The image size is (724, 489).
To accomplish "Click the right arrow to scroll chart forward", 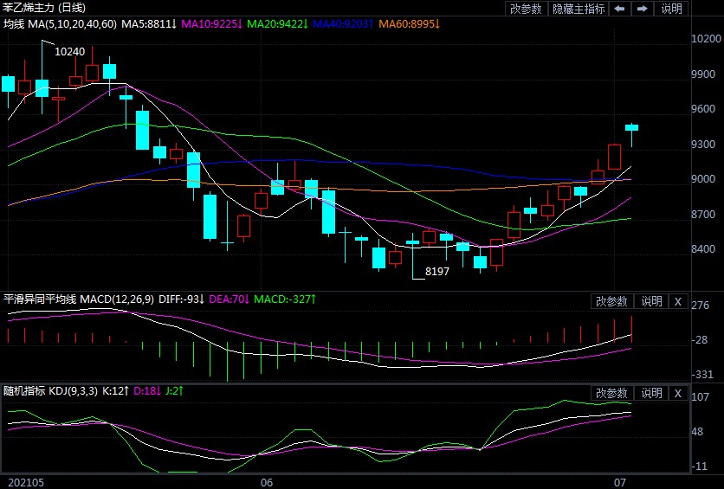I will coord(642,9).
